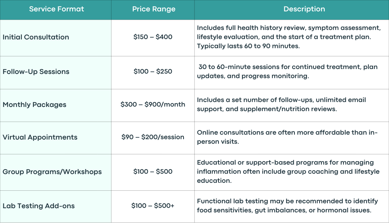Click the Price Range column header
Image resolution: width=389 pixels, height=223 pixels.
tap(153, 9)
